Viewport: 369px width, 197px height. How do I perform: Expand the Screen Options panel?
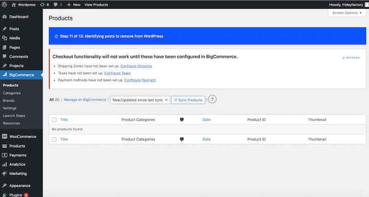(x=347, y=13)
